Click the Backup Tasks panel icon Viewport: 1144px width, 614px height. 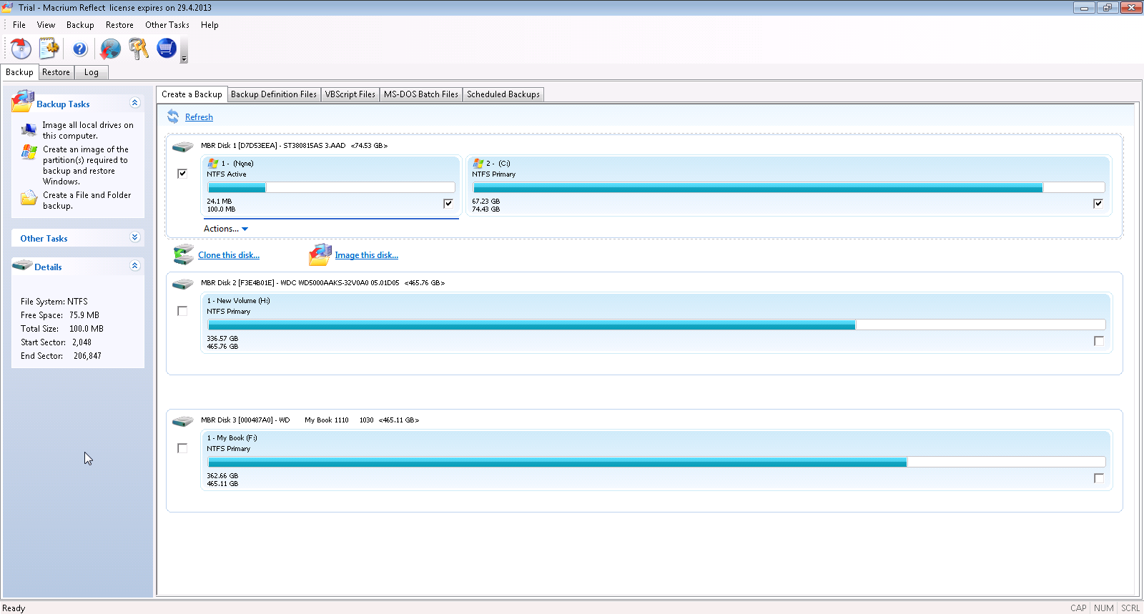[x=23, y=101]
